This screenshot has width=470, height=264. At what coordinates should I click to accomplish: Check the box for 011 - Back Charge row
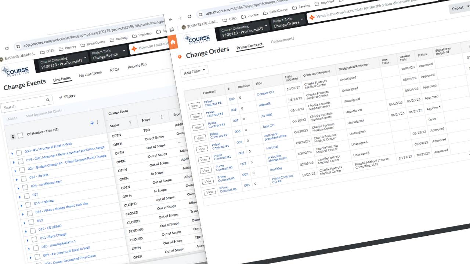pyautogui.click(x=34, y=239)
